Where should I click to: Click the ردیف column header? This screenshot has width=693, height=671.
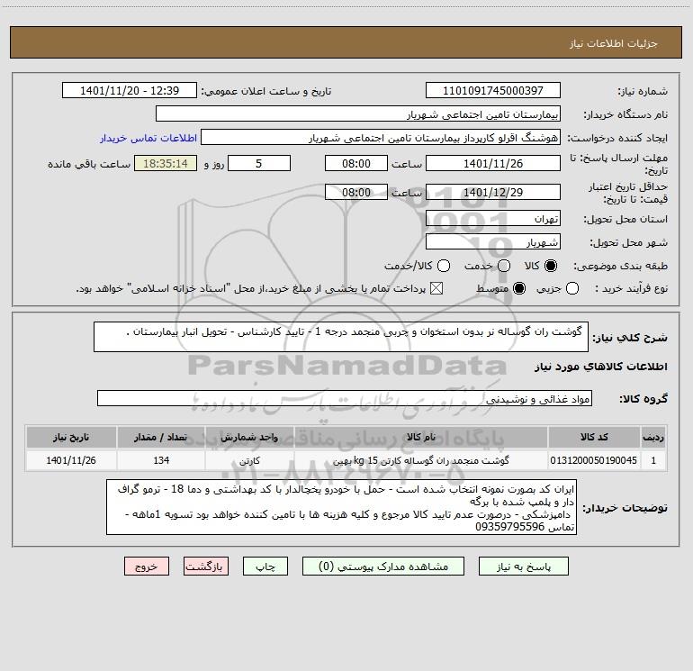653,437
